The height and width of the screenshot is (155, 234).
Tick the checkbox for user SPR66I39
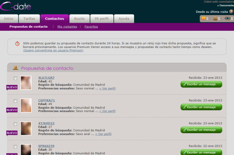tap(15, 146)
